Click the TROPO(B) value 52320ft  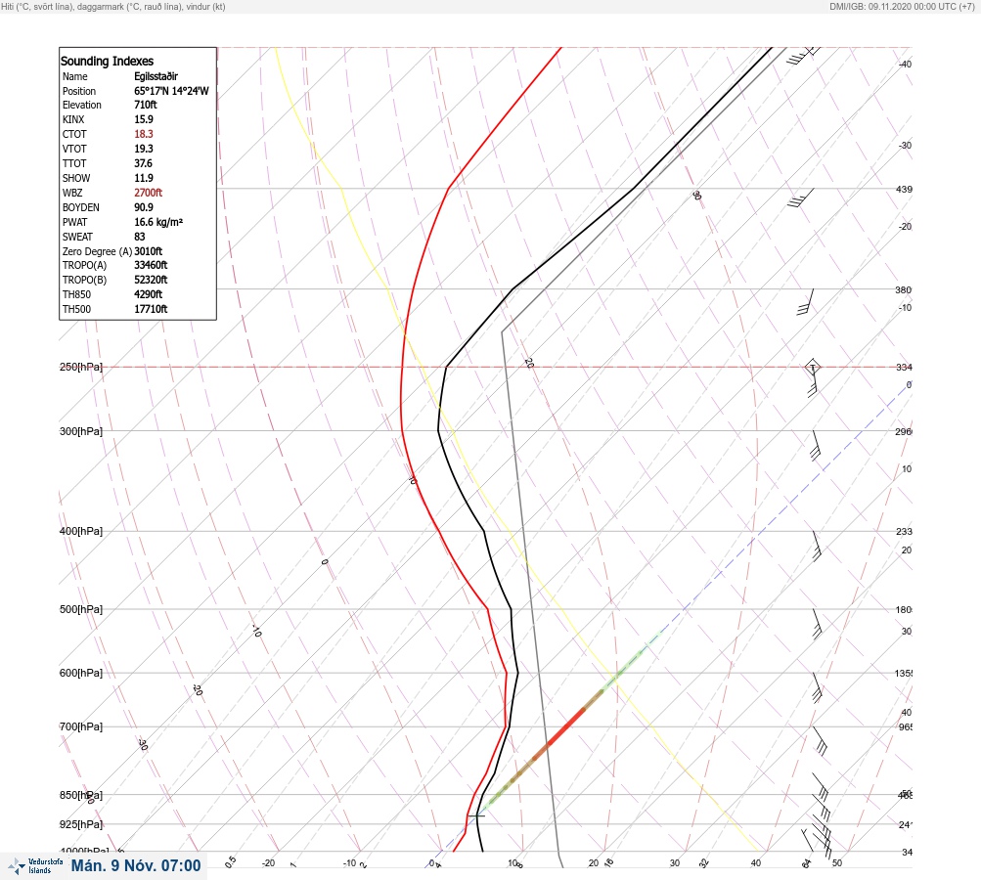(x=151, y=280)
